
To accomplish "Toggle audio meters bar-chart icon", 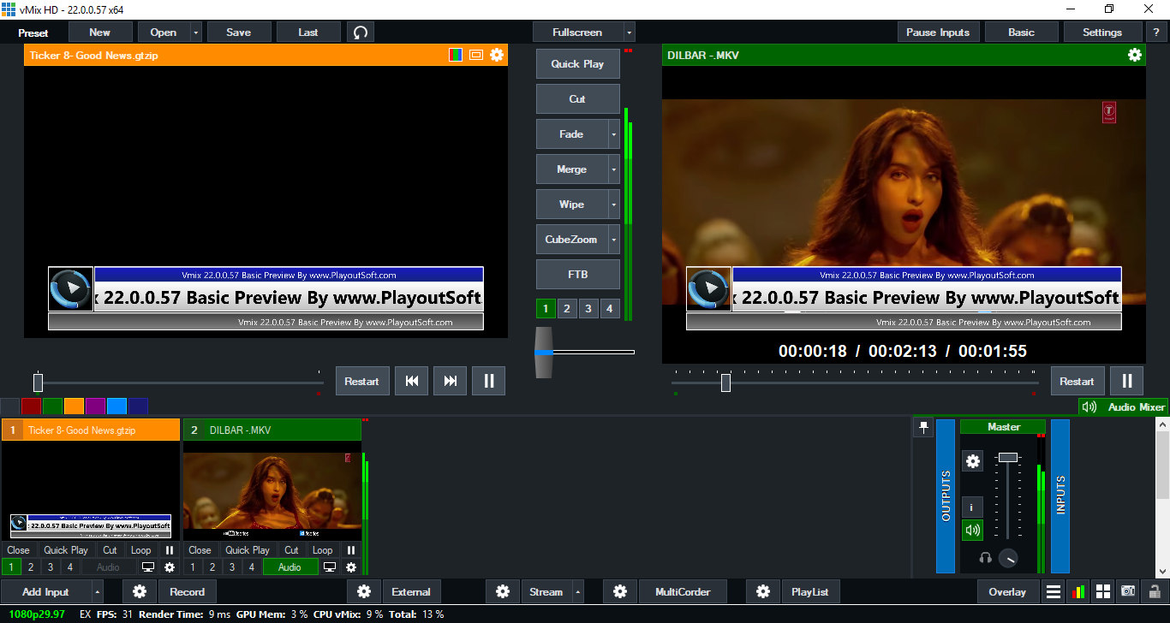I will (x=1078, y=591).
